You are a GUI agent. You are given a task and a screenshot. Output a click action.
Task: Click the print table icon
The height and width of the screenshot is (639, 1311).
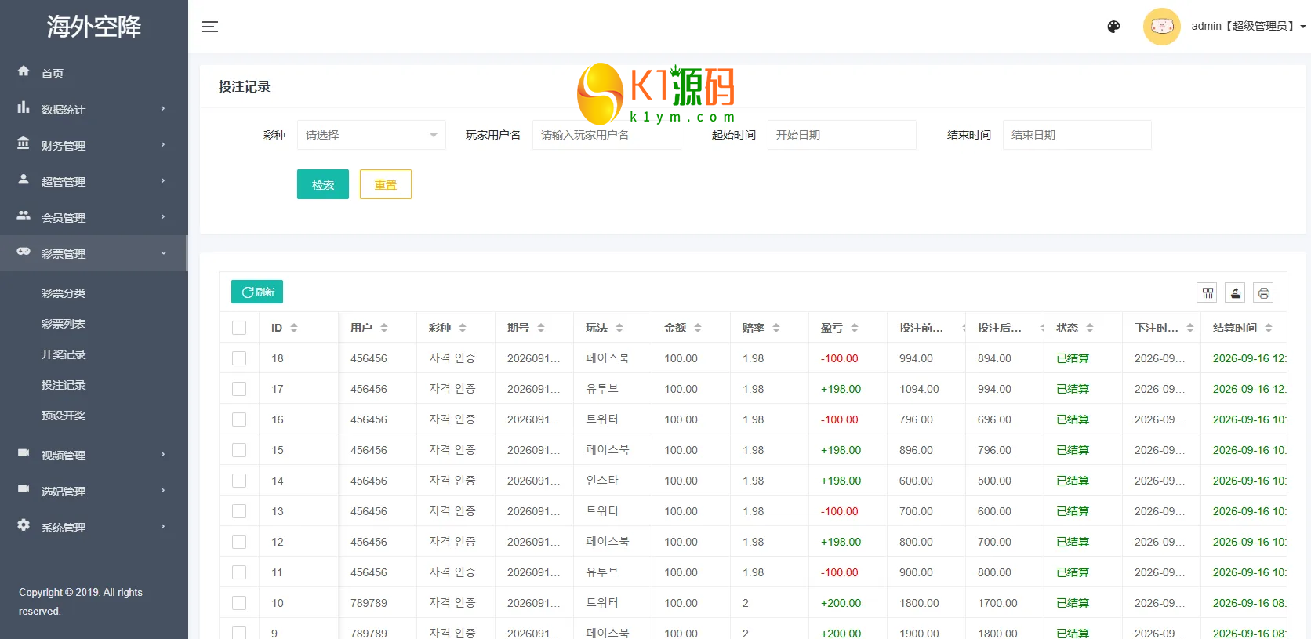[1263, 293]
